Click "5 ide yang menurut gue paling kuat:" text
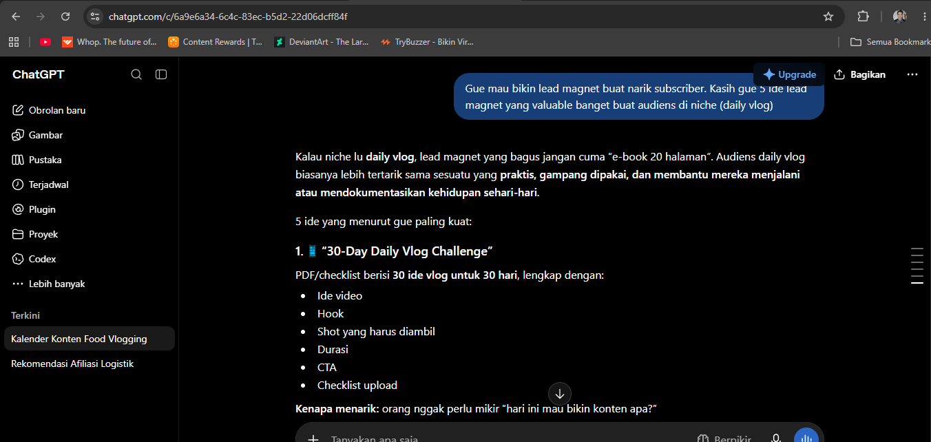 click(384, 222)
